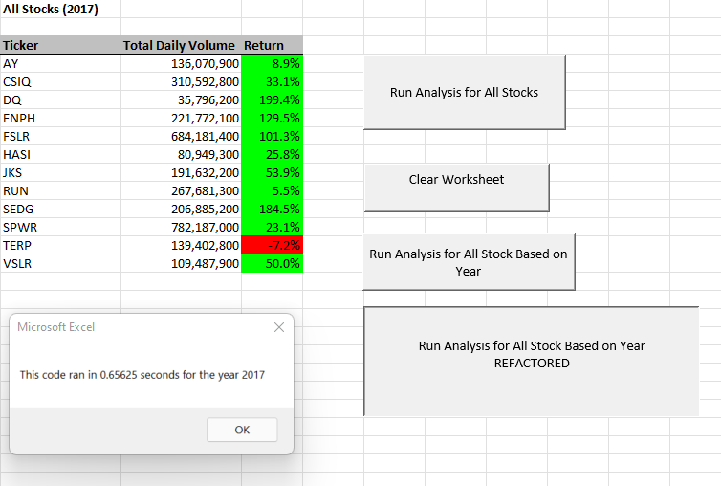
Task: Select the green 53.9% return cell
Action: point(272,172)
